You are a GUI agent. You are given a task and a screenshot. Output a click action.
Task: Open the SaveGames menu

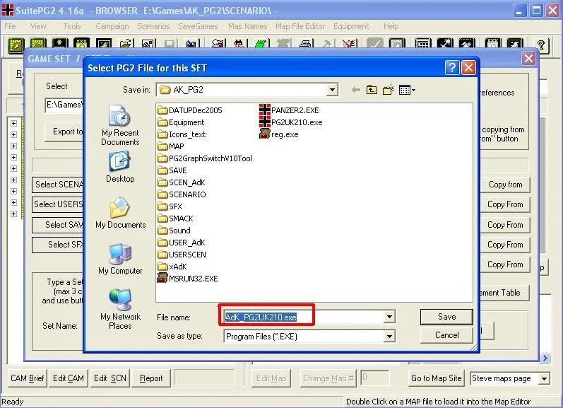(x=198, y=26)
